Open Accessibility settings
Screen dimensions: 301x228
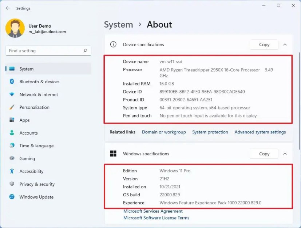48,171
